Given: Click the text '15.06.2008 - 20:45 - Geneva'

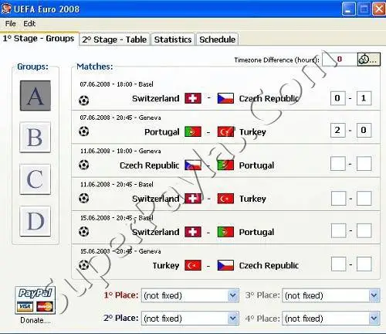Looking at the screenshot, I should [120, 251].
